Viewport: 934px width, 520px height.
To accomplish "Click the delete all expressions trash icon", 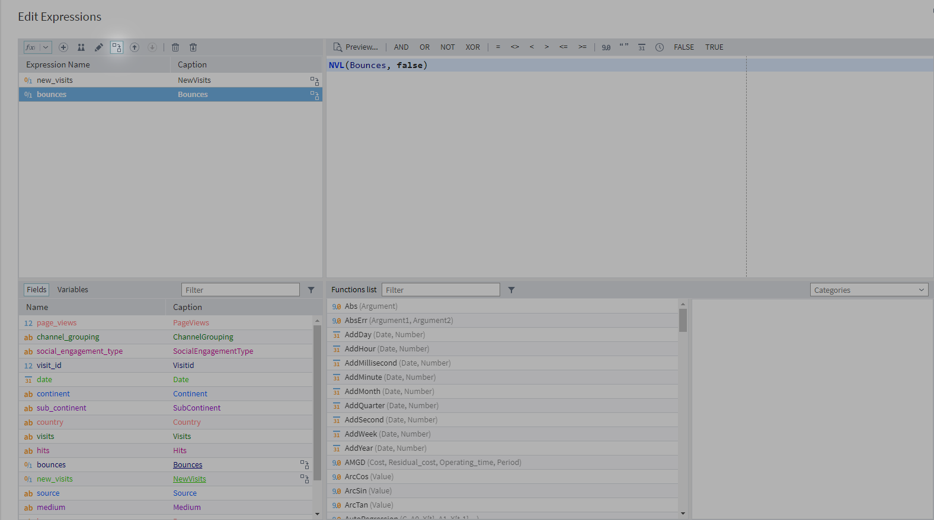I will click(193, 47).
